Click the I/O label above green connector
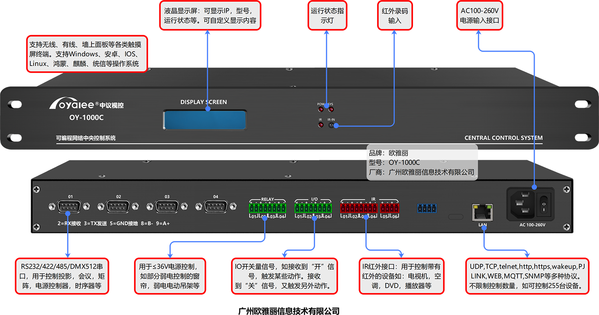Image resolution: width=599 pixels, height=315 pixels. pos(314,199)
